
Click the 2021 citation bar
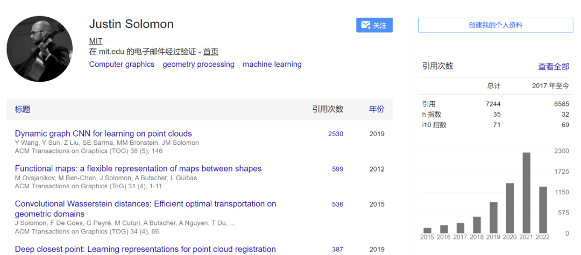527,193
